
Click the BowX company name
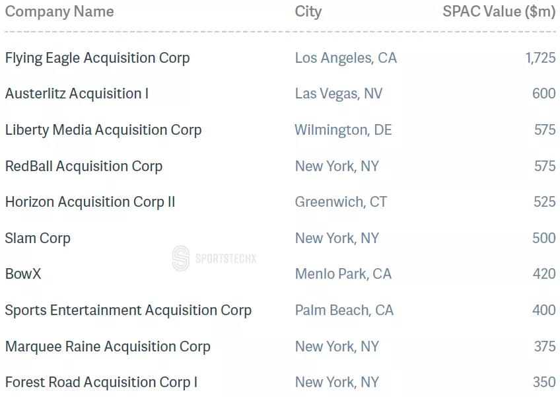pos(23,274)
